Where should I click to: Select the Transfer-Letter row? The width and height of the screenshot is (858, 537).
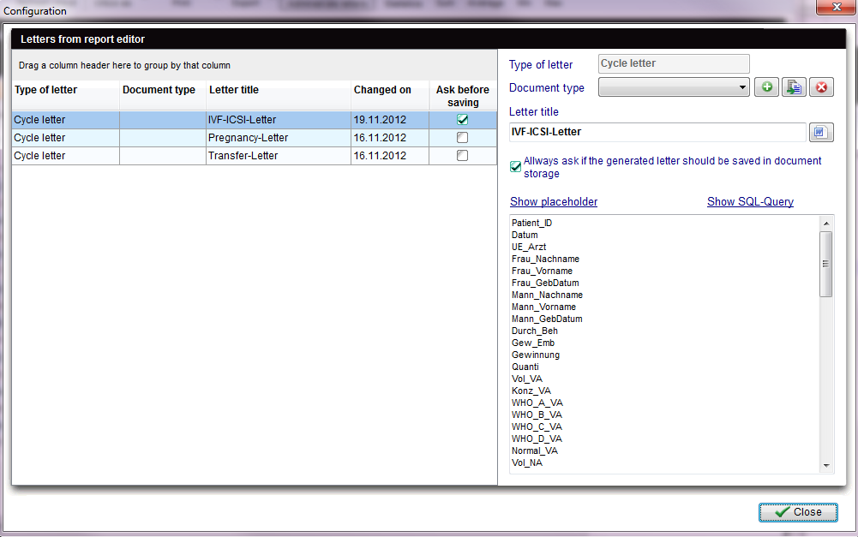[255, 156]
